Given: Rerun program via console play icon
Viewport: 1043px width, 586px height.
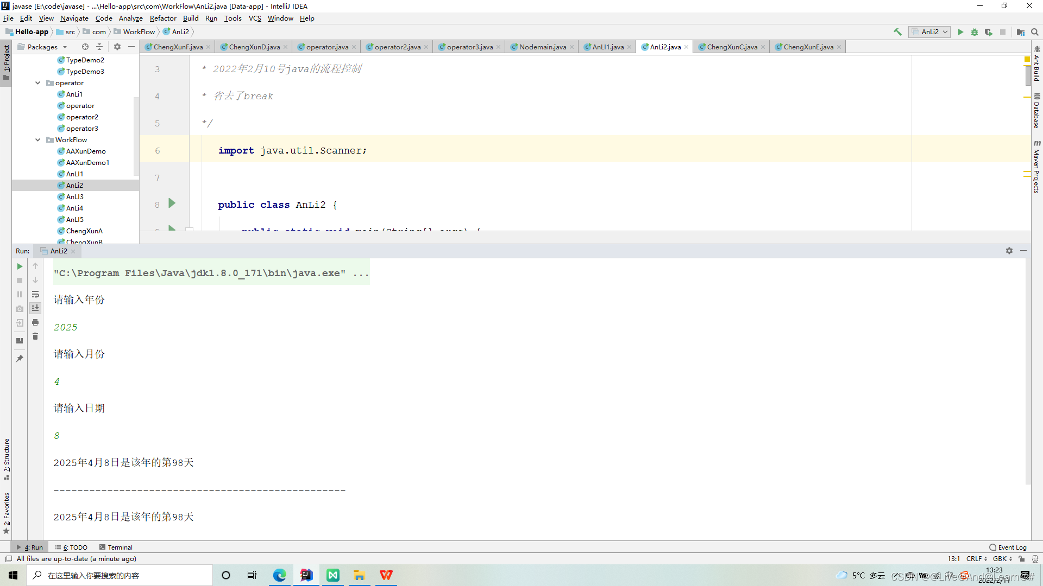Looking at the screenshot, I should pos(20,266).
